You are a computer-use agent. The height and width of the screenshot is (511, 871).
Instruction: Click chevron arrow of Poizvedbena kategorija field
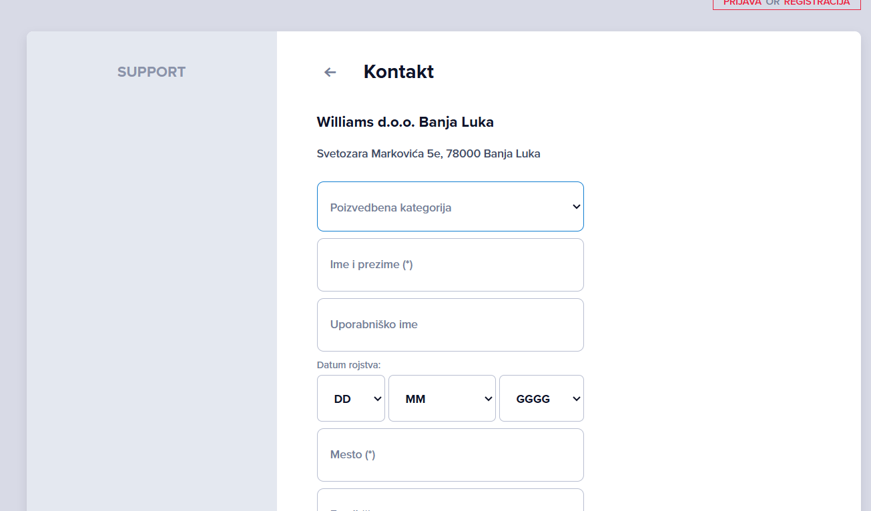pos(576,207)
